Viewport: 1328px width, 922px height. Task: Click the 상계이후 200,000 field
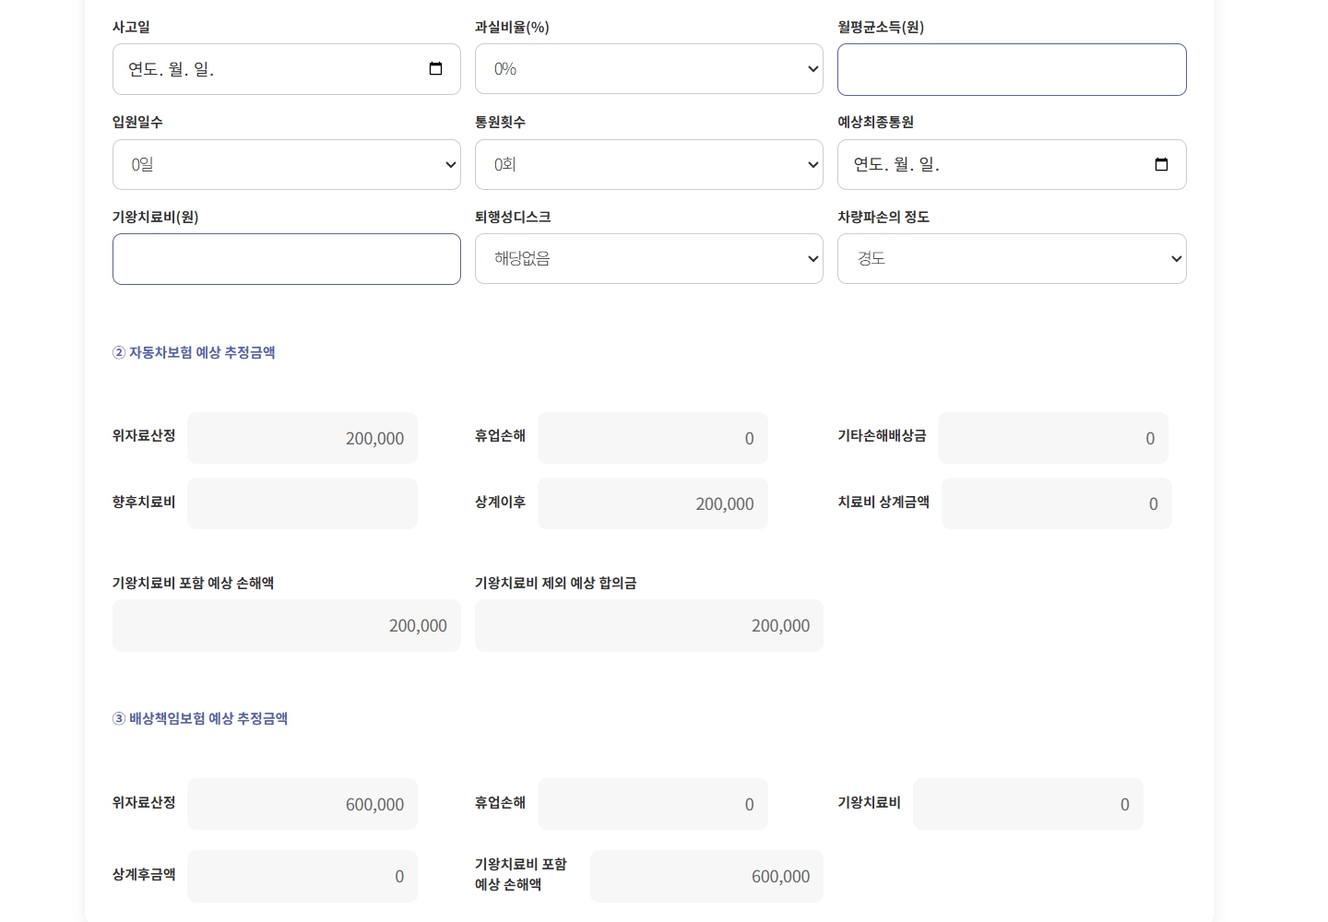pyautogui.click(x=653, y=503)
